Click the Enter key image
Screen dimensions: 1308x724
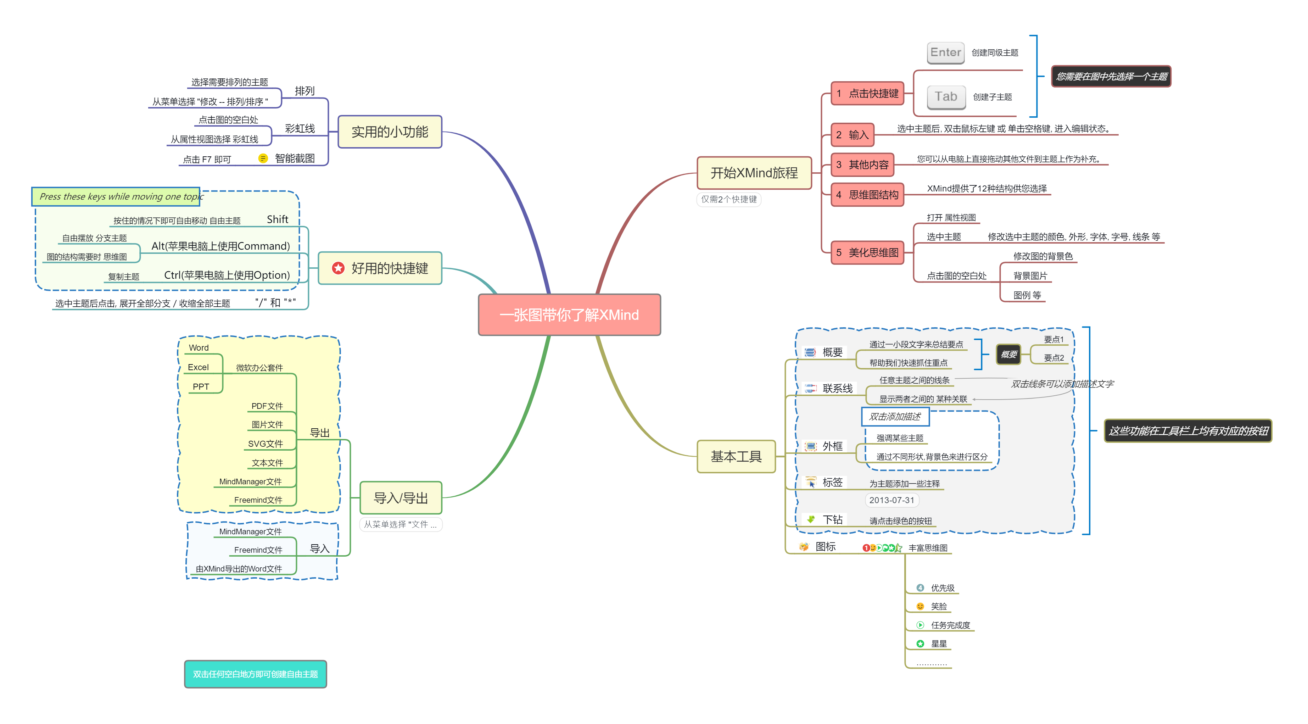click(x=945, y=53)
